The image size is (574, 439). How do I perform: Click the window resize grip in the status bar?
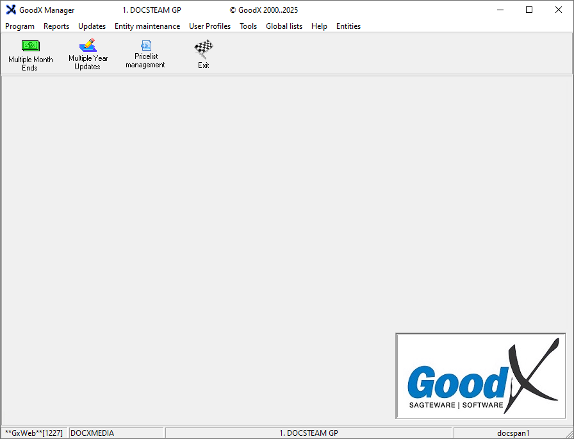pyautogui.click(x=570, y=435)
